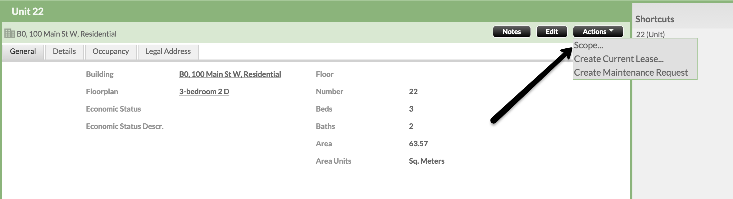Open the Details tab

click(x=64, y=51)
